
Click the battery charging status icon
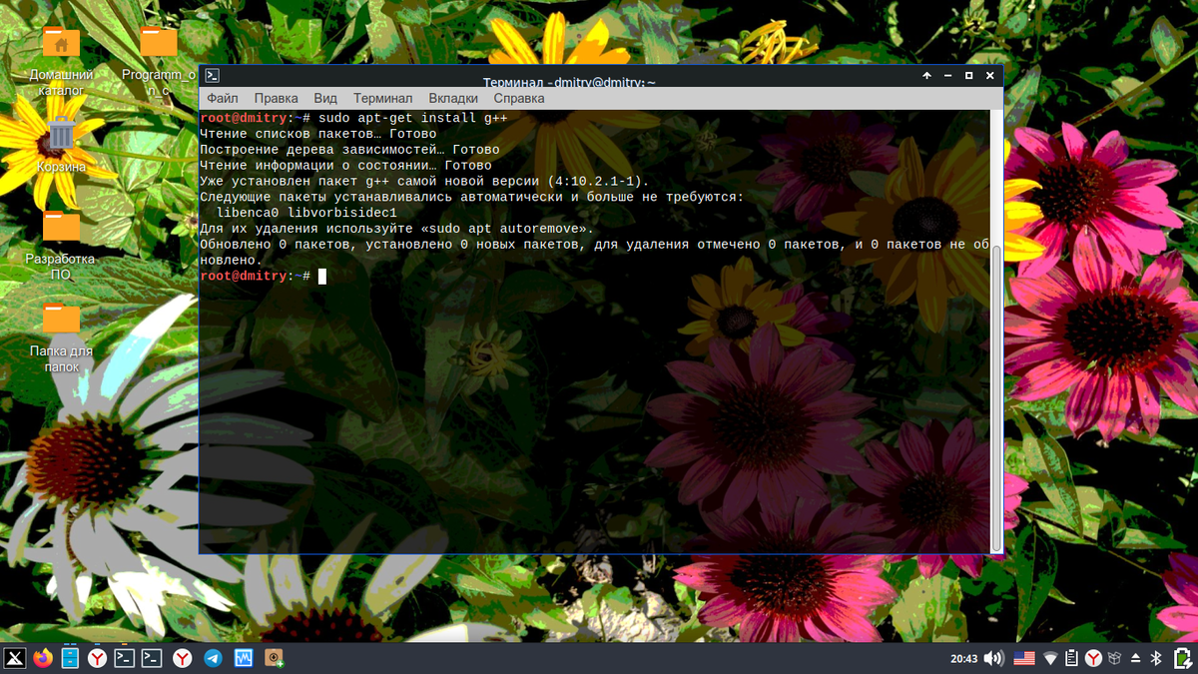tap(1183, 658)
